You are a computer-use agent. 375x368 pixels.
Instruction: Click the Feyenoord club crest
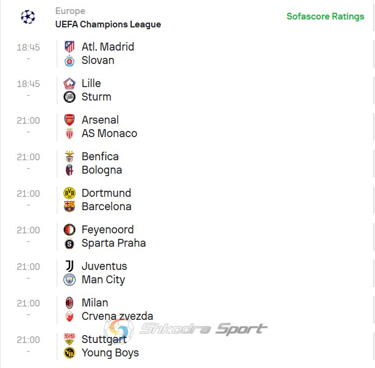pos(70,230)
